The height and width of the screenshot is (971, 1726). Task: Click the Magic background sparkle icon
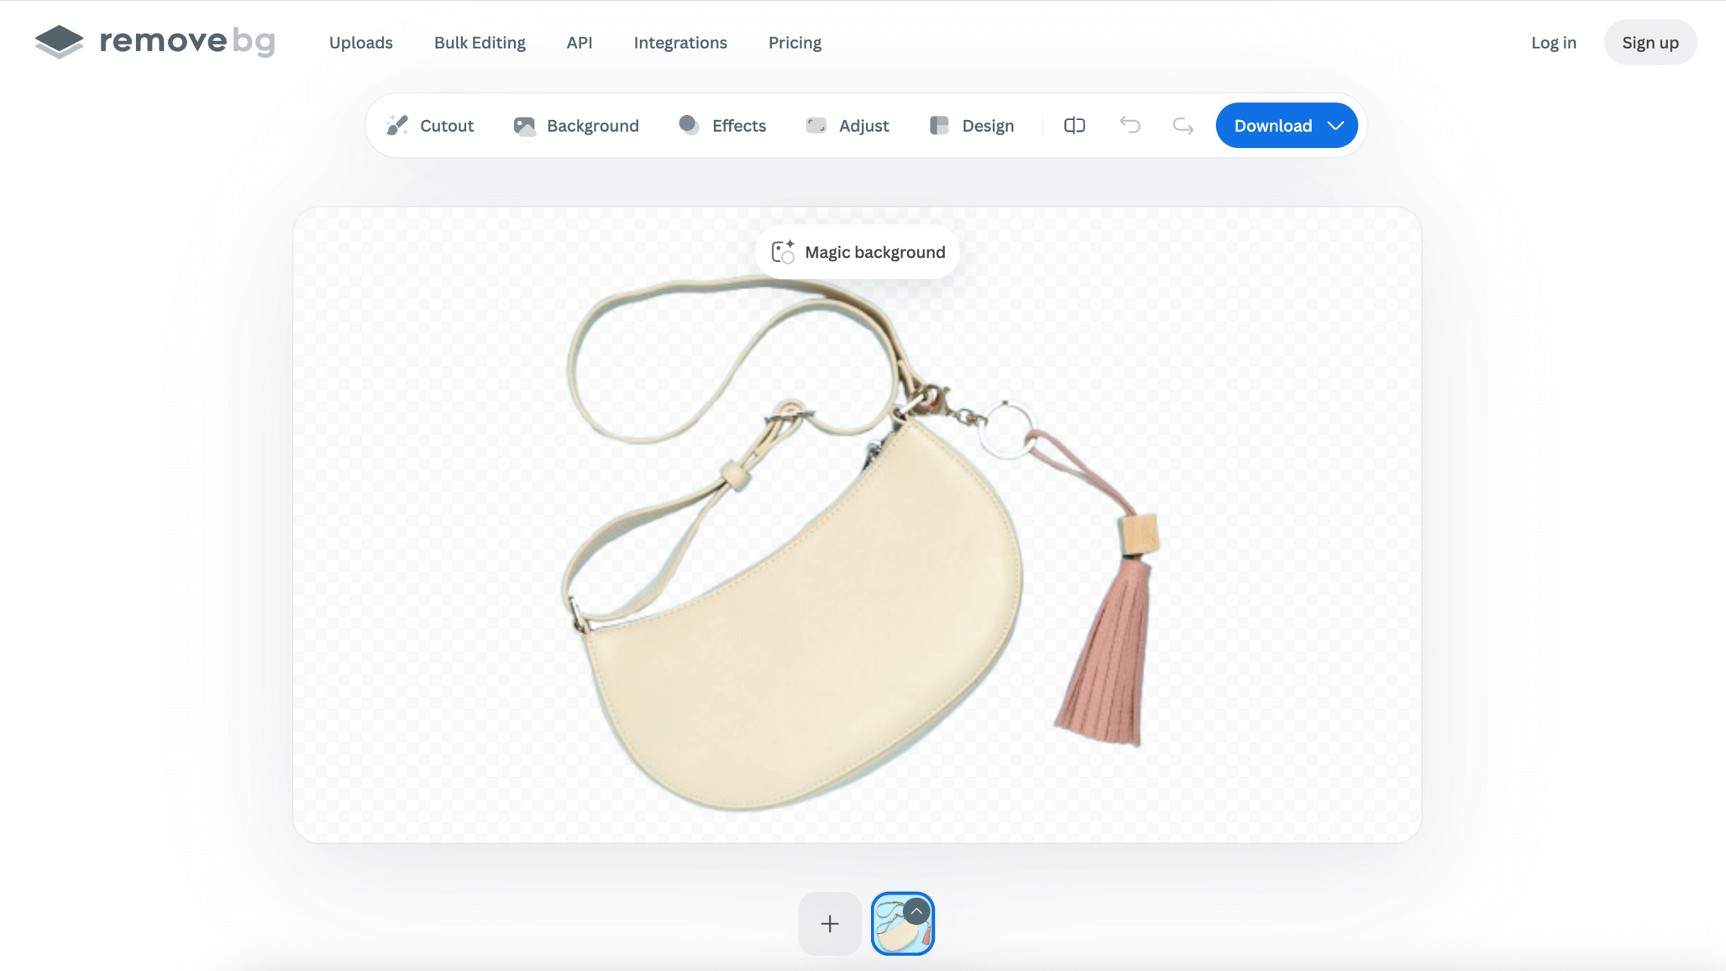tap(782, 252)
